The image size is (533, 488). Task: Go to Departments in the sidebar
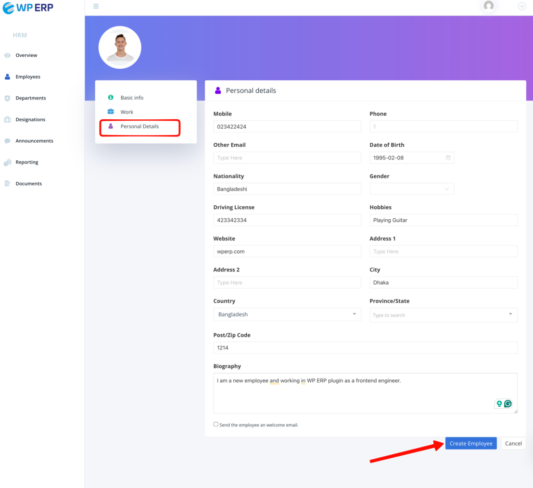[x=30, y=98]
